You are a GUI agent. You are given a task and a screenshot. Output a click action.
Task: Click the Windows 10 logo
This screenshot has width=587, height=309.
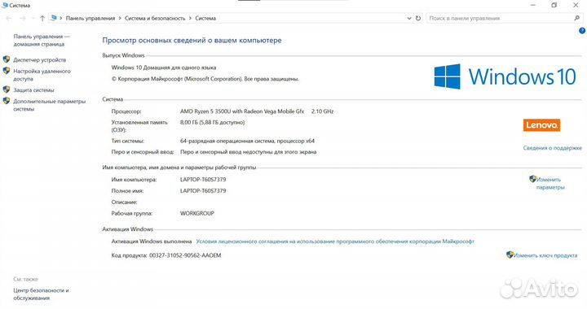click(x=505, y=76)
